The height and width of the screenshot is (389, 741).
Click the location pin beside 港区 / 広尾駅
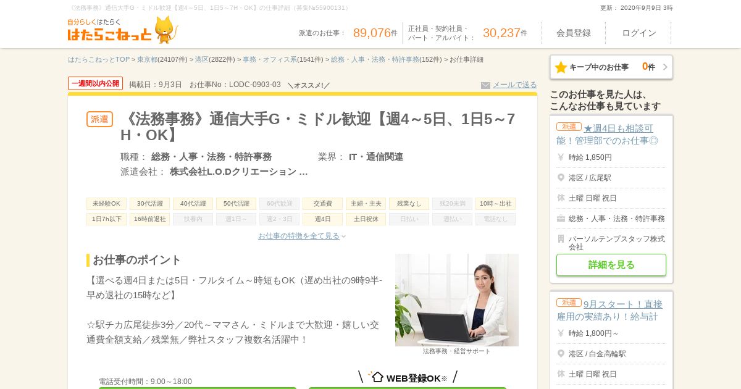pos(561,177)
